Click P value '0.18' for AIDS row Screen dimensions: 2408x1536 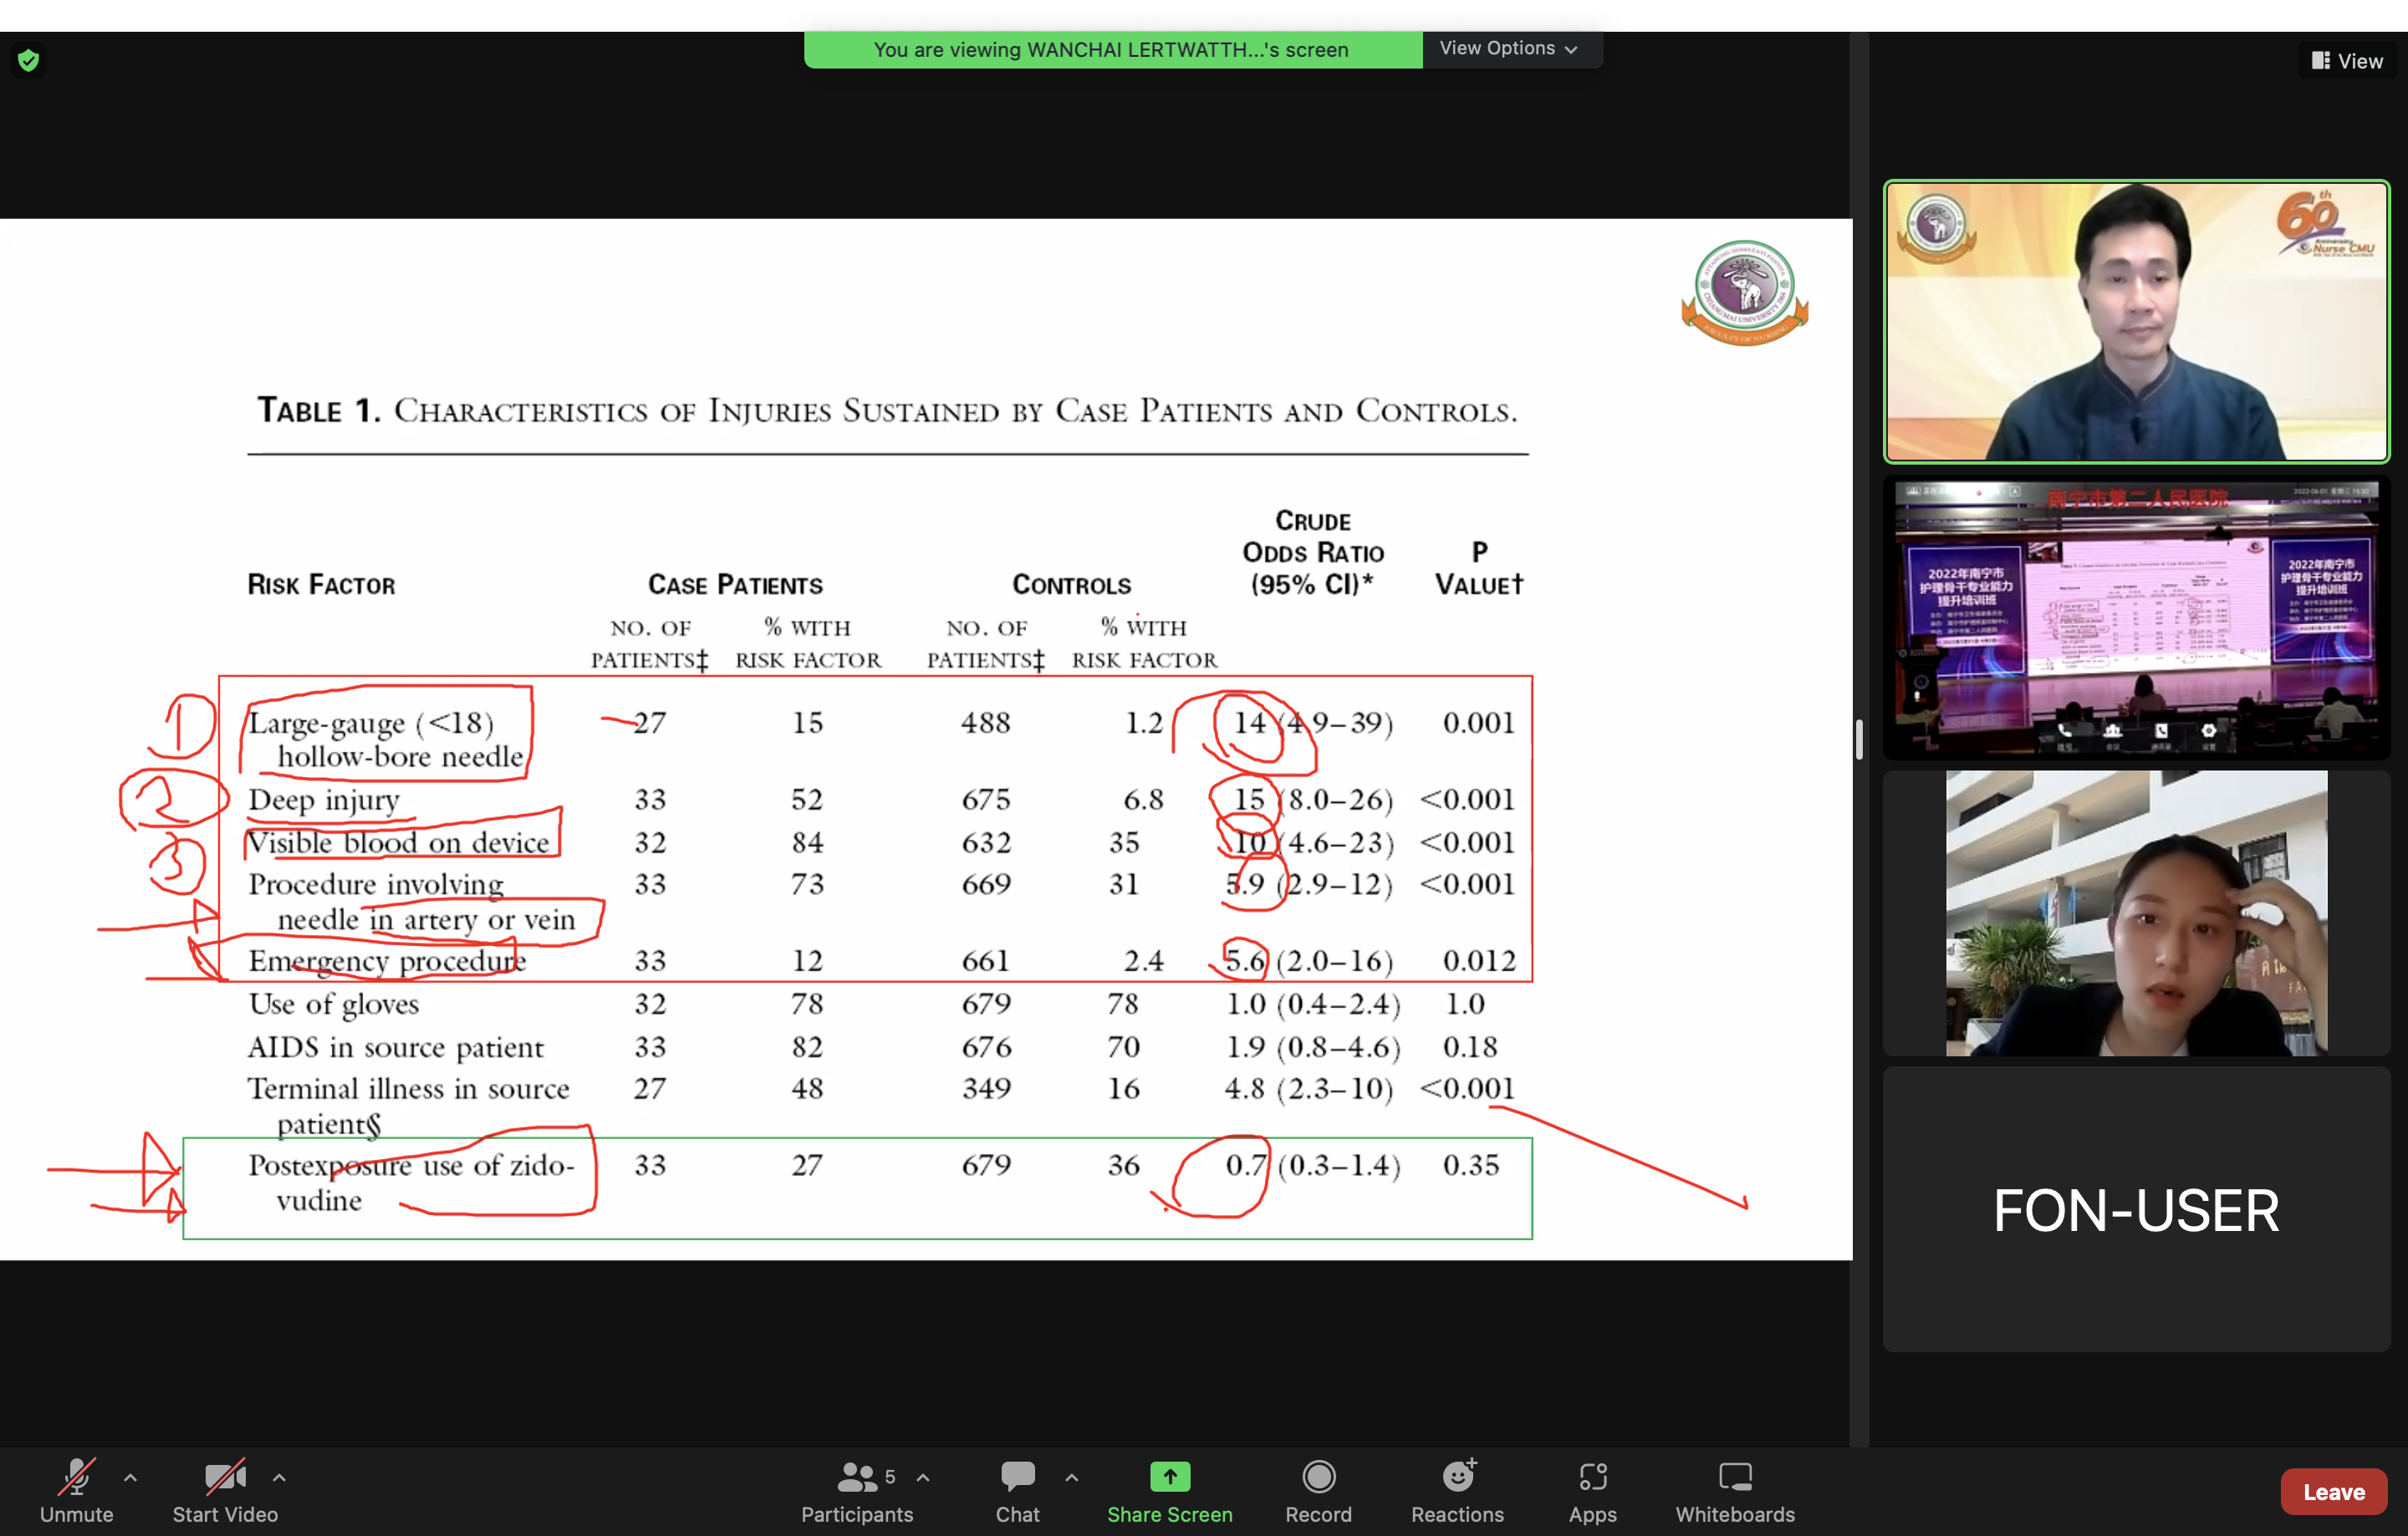[x=1469, y=1046]
